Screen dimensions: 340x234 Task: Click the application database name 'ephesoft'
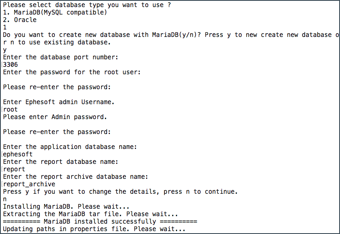pos(18,154)
